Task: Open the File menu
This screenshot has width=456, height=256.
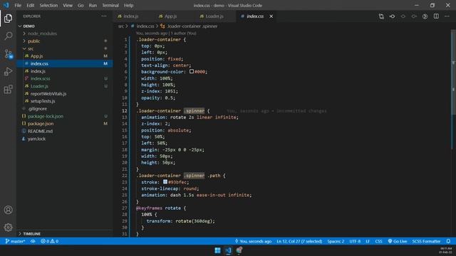Action: (x=18, y=5)
